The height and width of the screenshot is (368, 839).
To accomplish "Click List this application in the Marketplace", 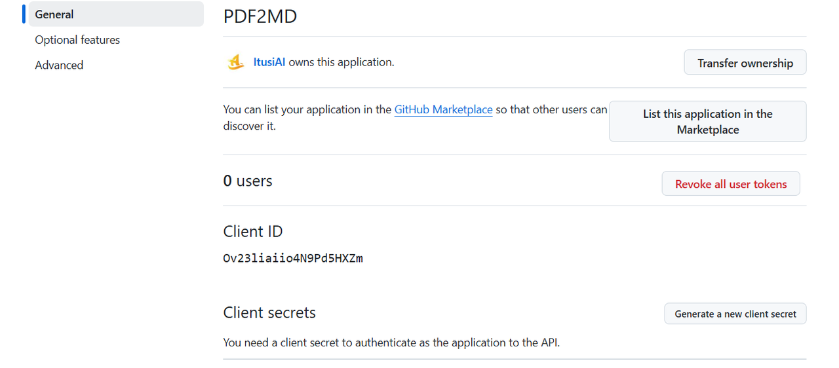I will click(x=708, y=121).
